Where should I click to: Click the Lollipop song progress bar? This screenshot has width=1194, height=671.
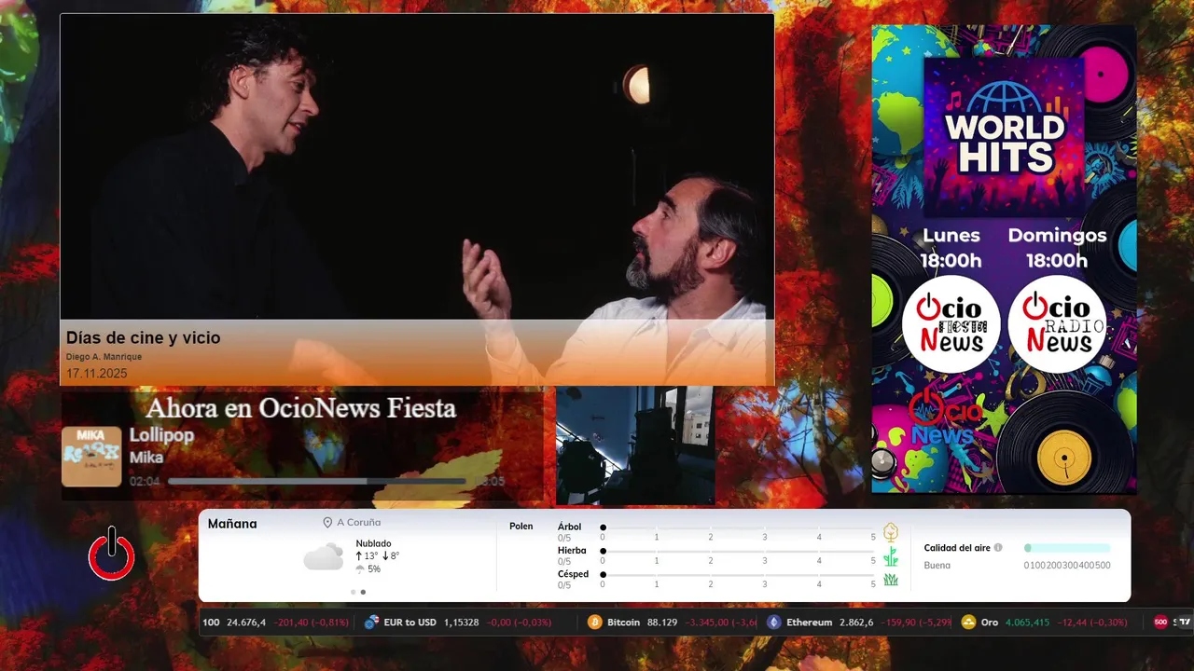click(x=317, y=482)
